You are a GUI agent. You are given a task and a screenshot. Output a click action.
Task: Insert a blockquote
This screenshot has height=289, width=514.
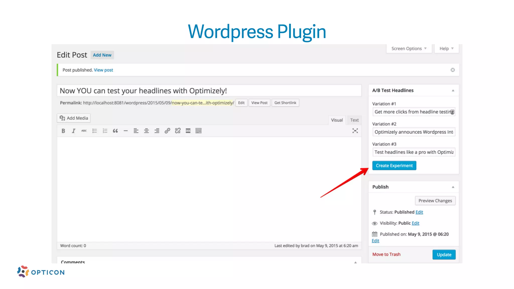pos(115,131)
